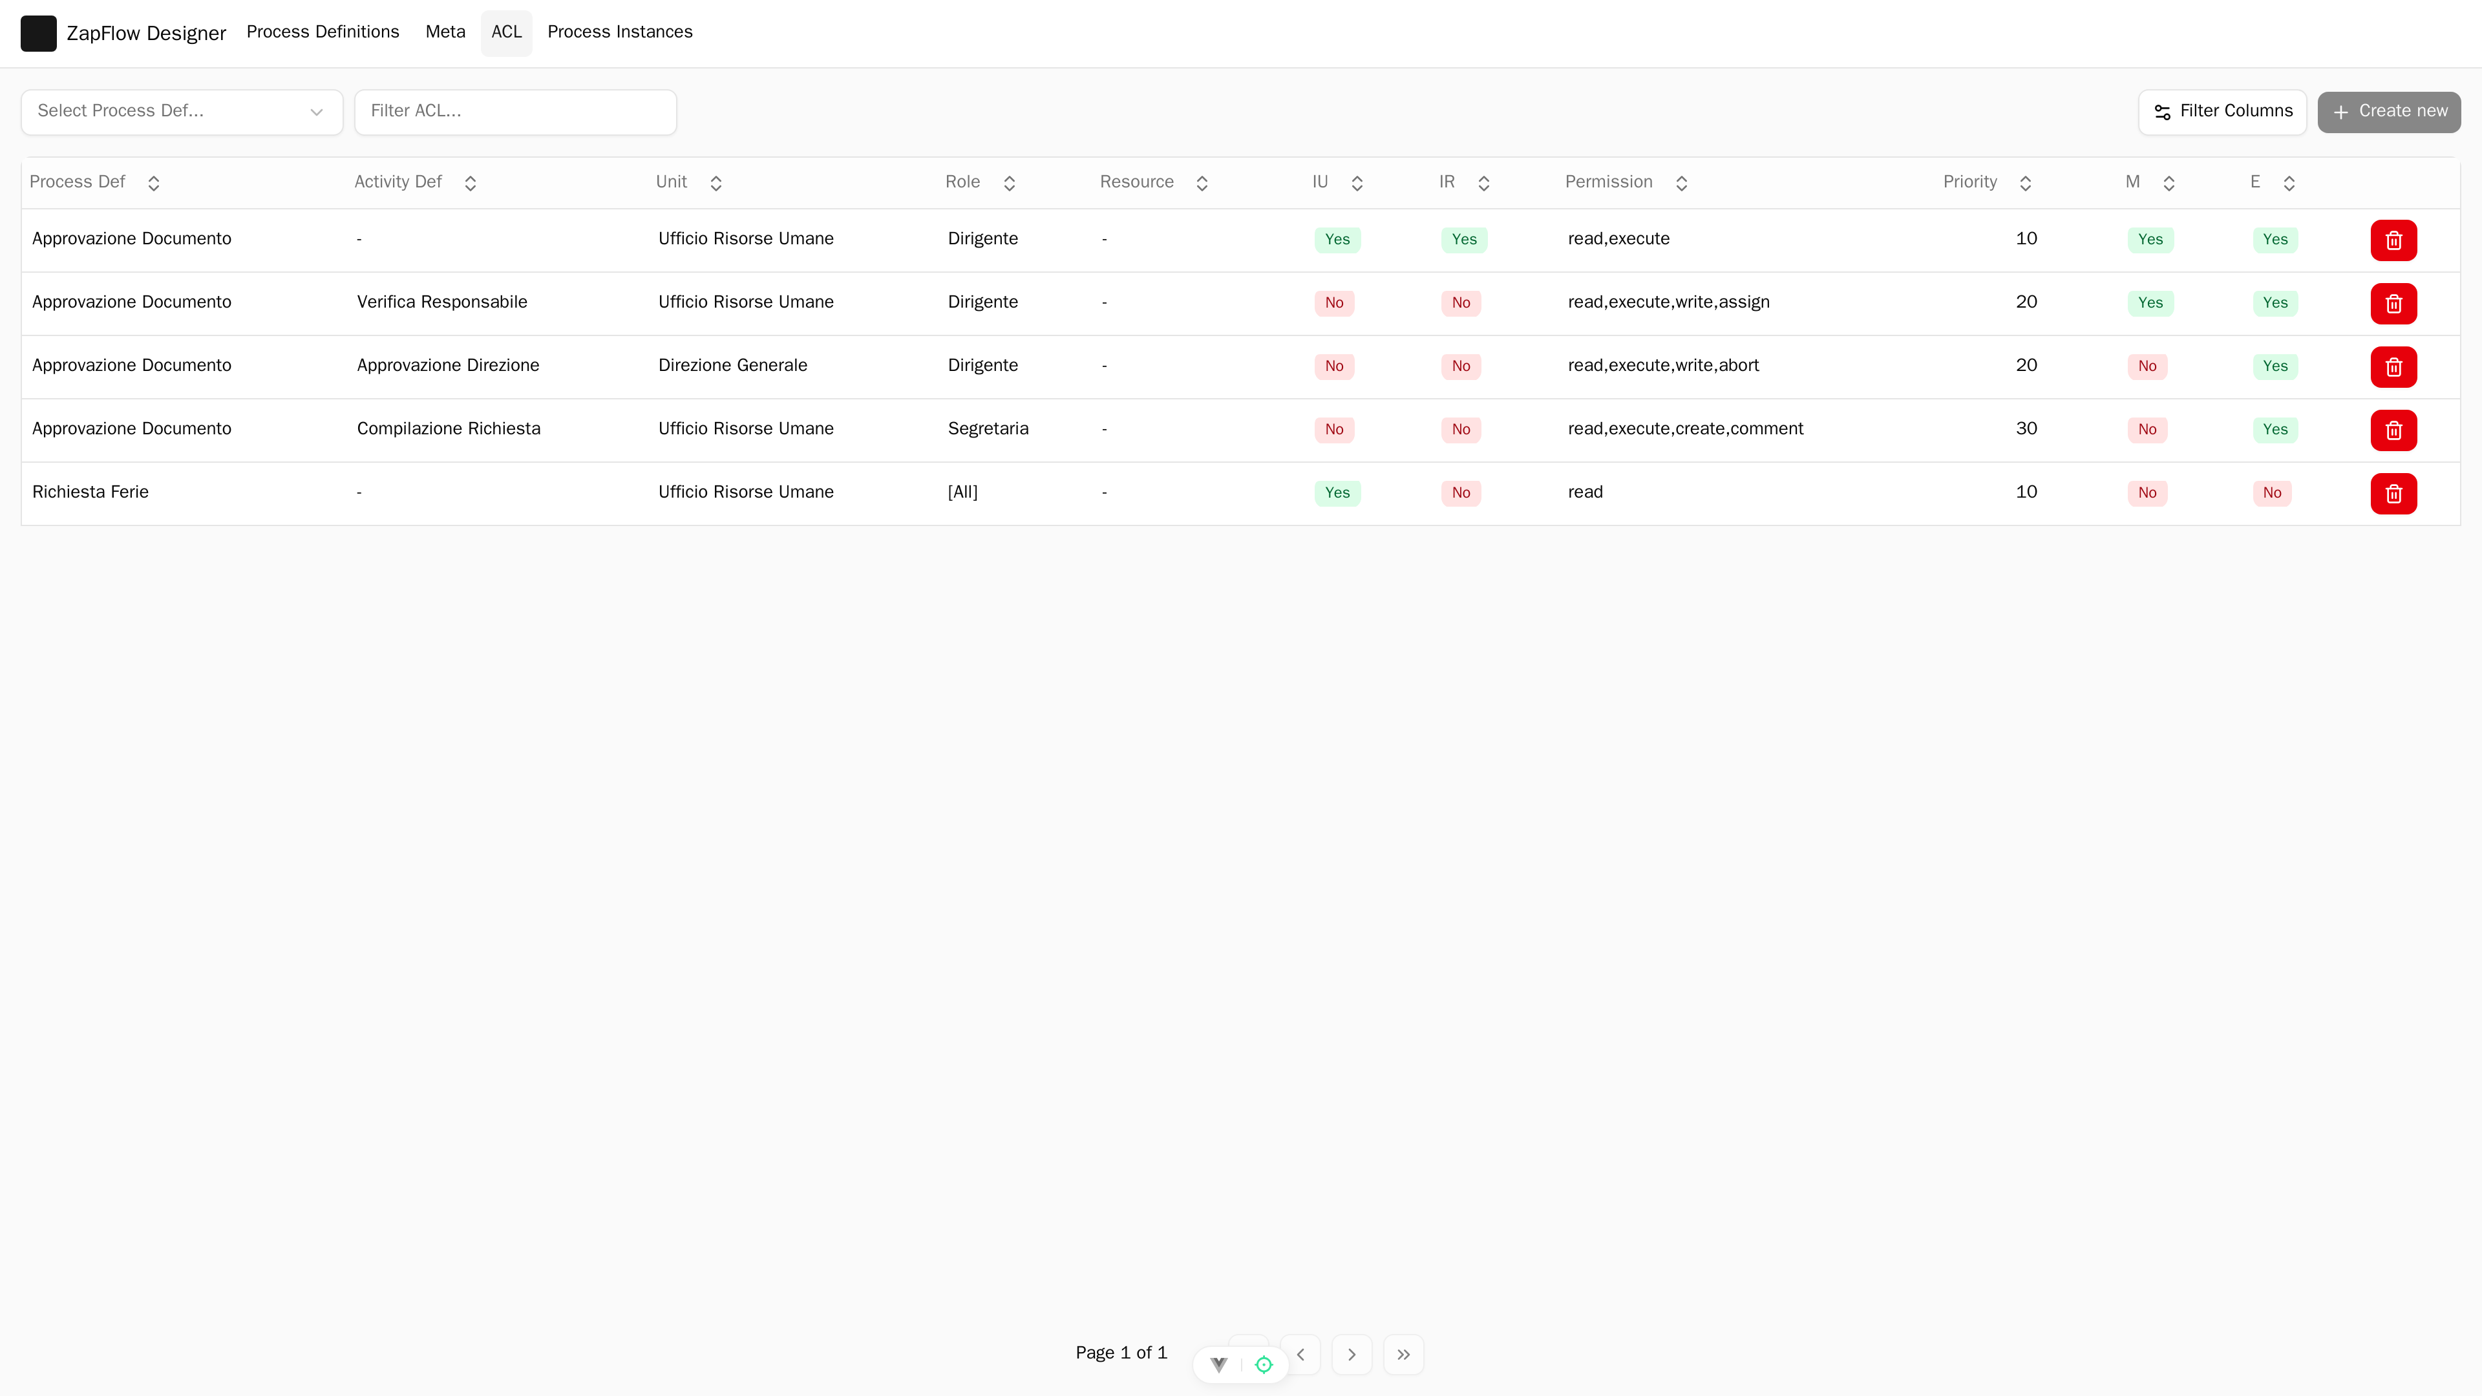Viewport: 2482px width, 1396px height.
Task: Click M Yes badge in Verifica Responsabile row
Action: point(2150,304)
